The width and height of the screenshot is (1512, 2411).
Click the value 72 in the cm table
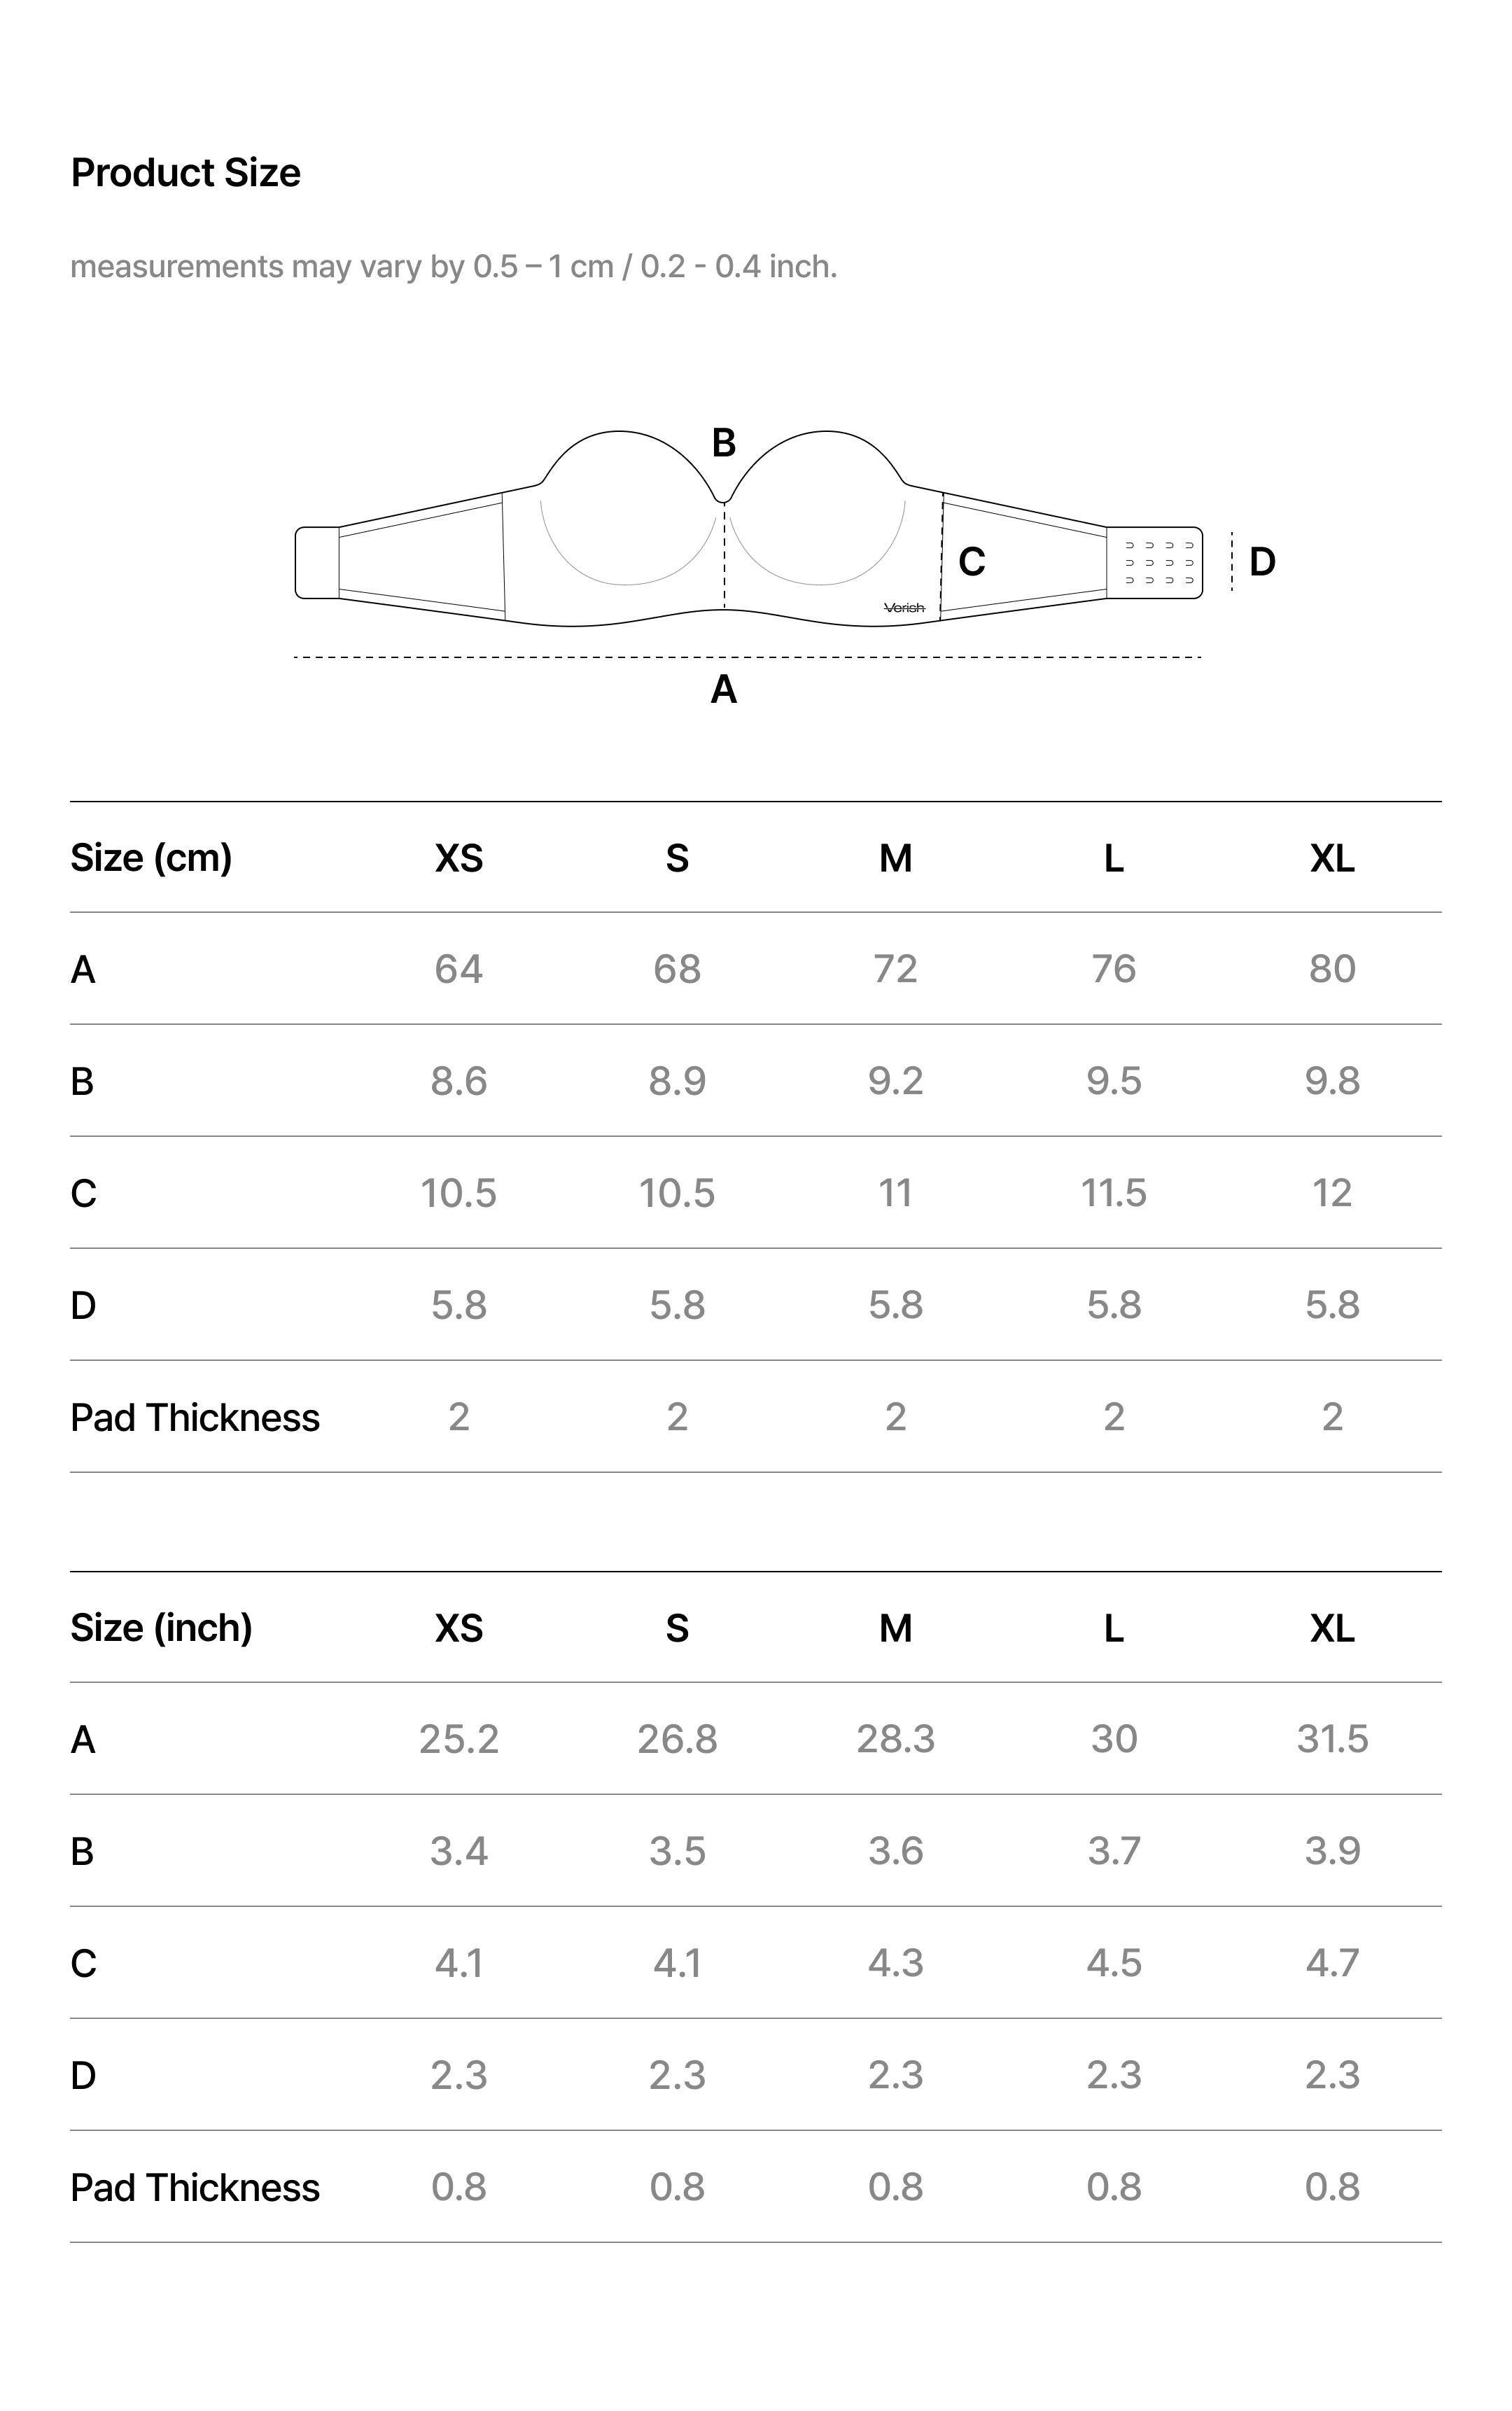pos(895,969)
